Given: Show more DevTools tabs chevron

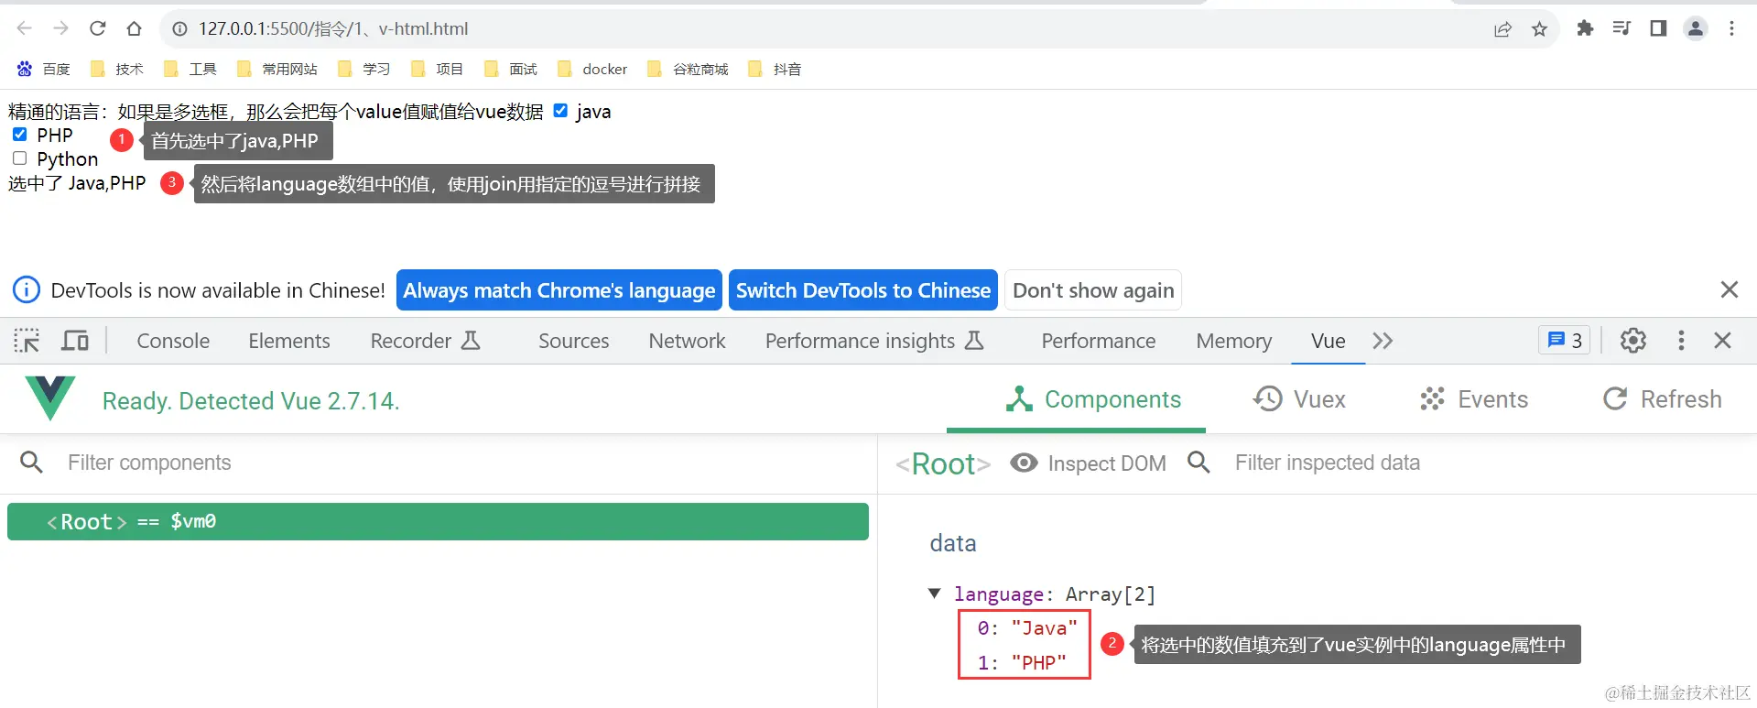Looking at the screenshot, I should [1383, 341].
